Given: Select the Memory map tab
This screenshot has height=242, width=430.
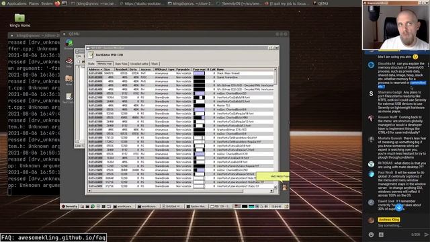Looking at the screenshot, I should tap(105, 63).
